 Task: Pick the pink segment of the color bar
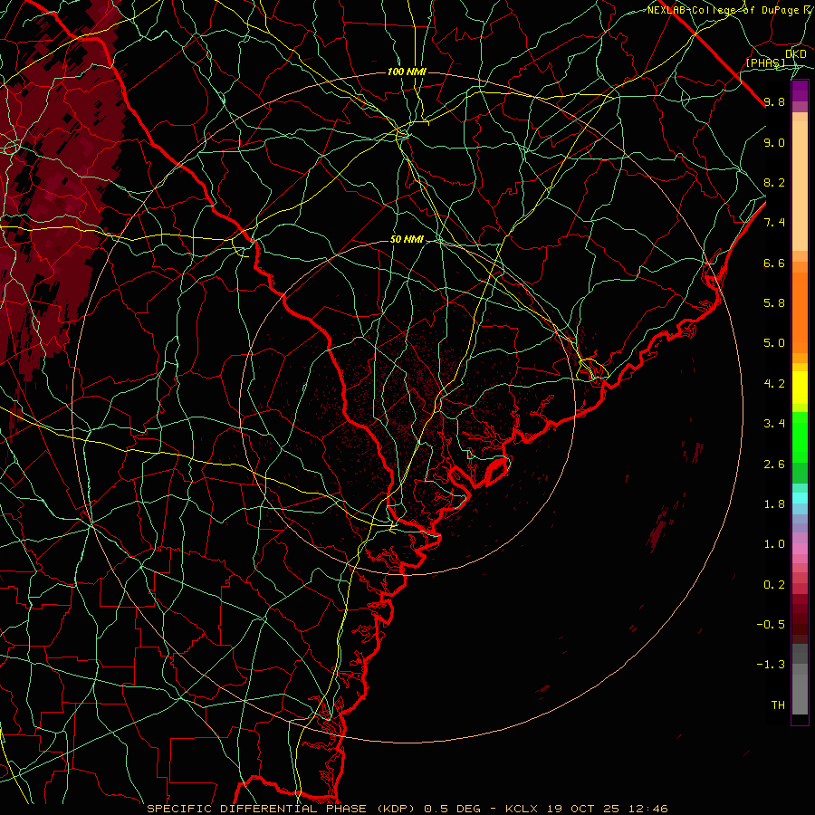(x=800, y=549)
